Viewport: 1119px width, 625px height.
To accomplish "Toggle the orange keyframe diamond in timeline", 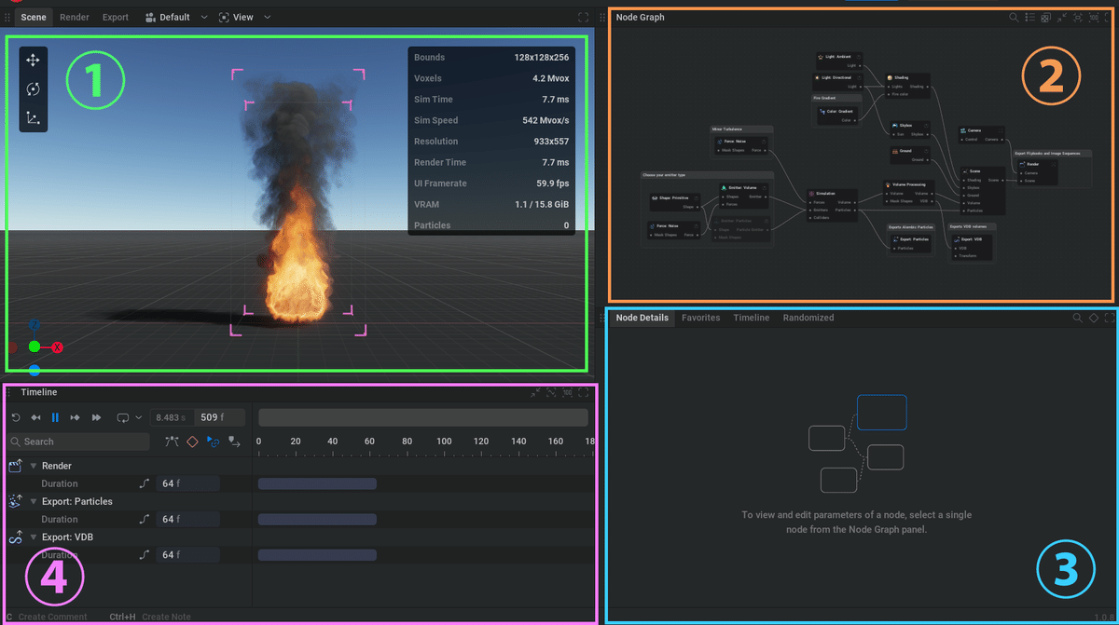I will (x=192, y=442).
